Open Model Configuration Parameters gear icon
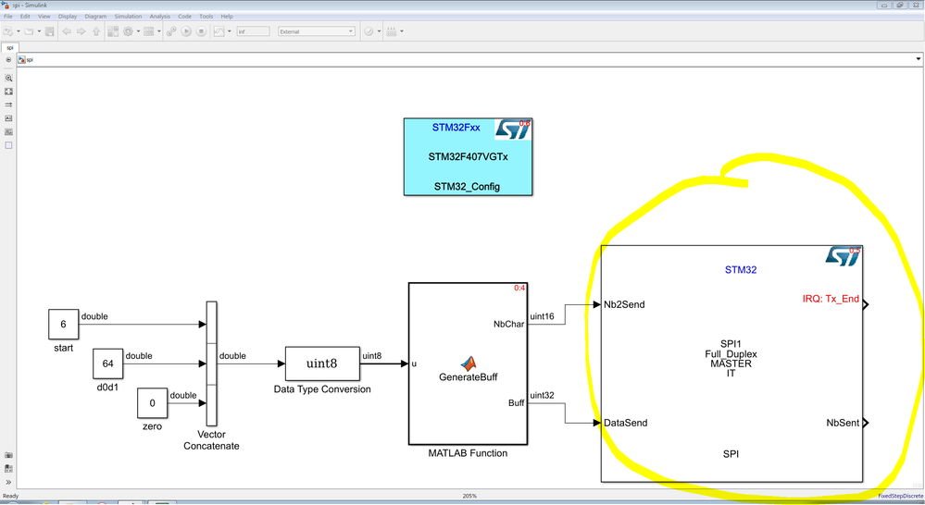The height and width of the screenshot is (505, 925). click(128, 31)
